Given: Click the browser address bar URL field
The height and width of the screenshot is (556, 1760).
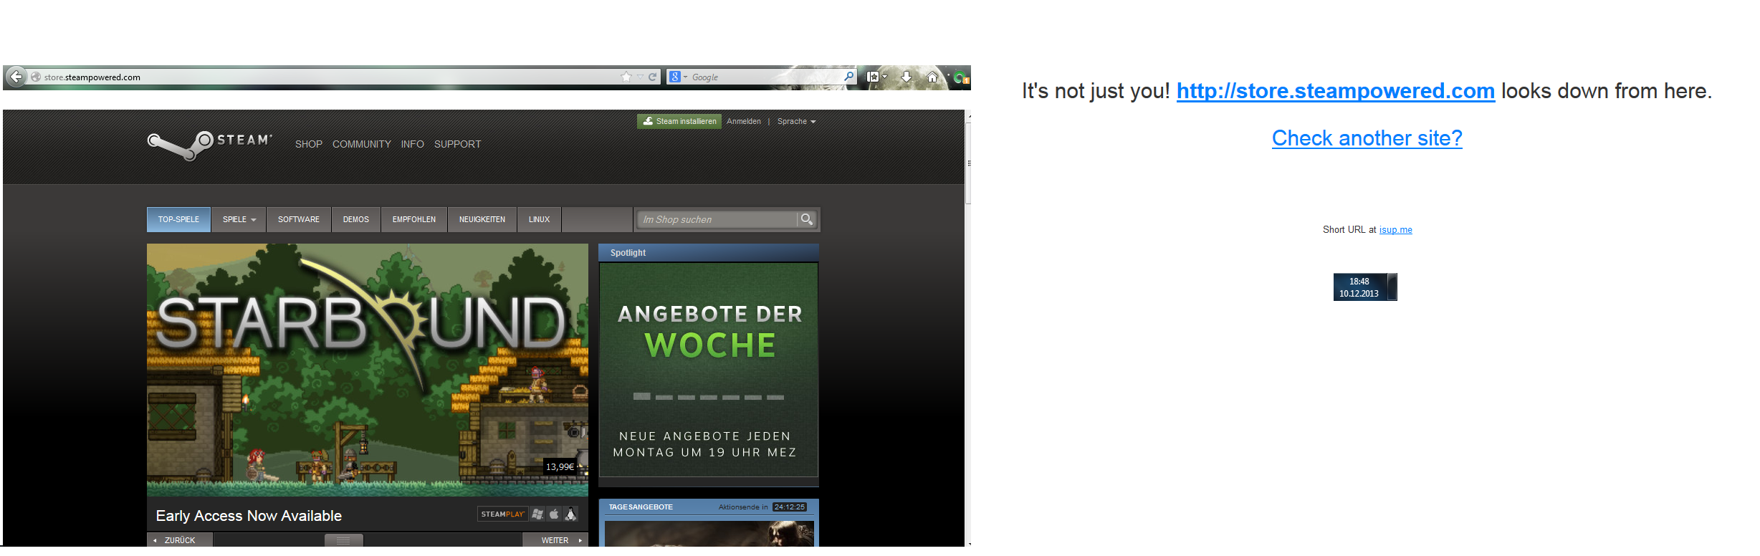Looking at the screenshot, I should tap(330, 77).
